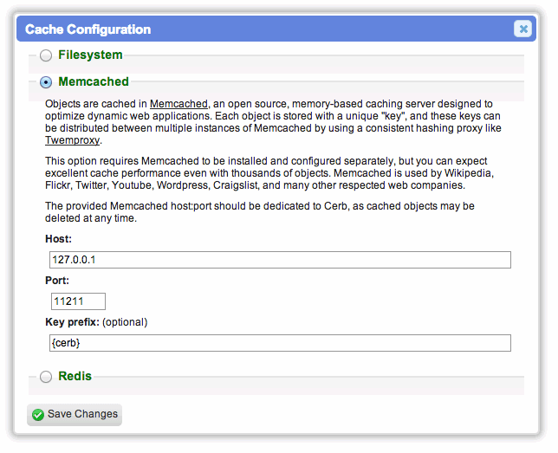558x453 pixels.
Task: Click the Memcached section heading text
Action: point(94,81)
